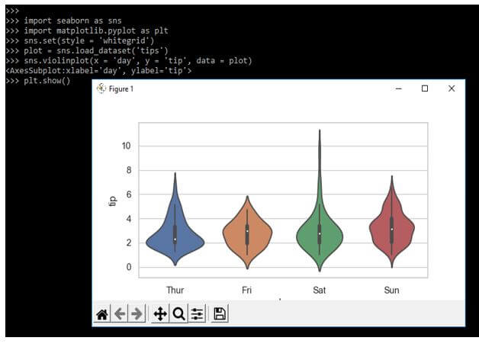479x344 pixels.
Task: Click the y-axis tick value 0
Action: [x=129, y=267]
